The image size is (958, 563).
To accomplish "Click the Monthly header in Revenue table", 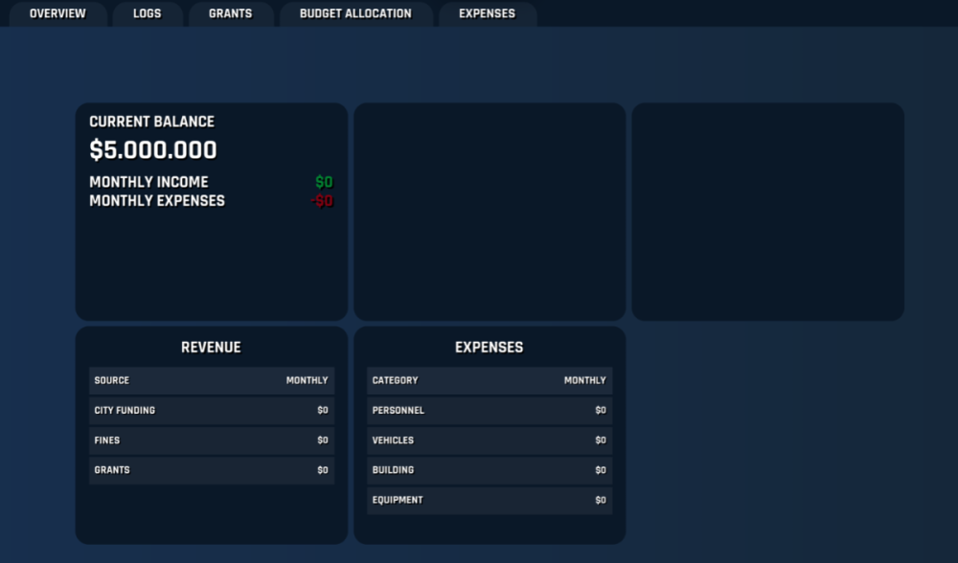I will [307, 380].
